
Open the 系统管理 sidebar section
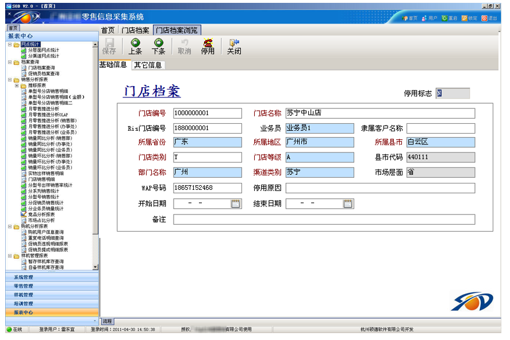pos(24,278)
